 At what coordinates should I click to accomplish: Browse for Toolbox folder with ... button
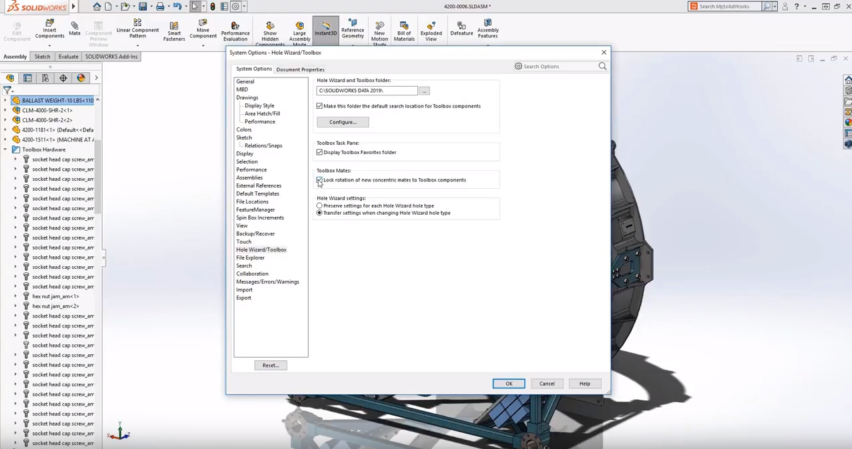[x=424, y=91]
